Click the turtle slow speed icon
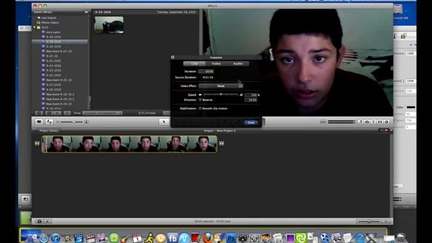432x243 pixels. (x=200, y=94)
